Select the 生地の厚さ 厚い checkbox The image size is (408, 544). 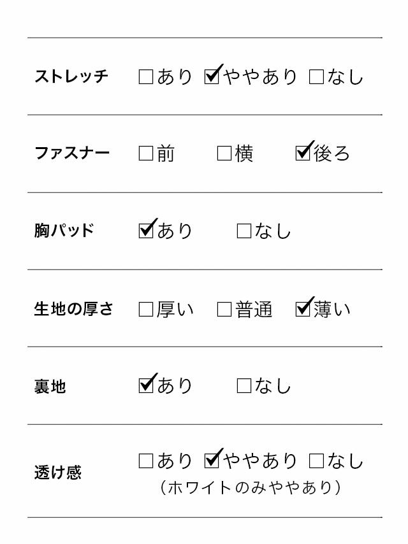coord(146,310)
